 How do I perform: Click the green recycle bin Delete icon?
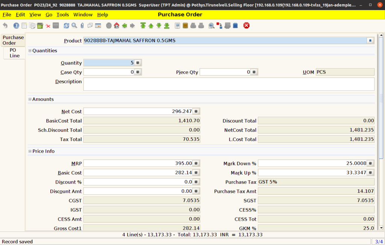pyautogui.click(x=40, y=26)
